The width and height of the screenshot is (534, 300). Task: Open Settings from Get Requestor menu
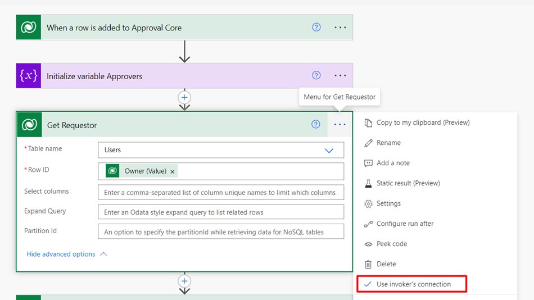pos(388,203)
